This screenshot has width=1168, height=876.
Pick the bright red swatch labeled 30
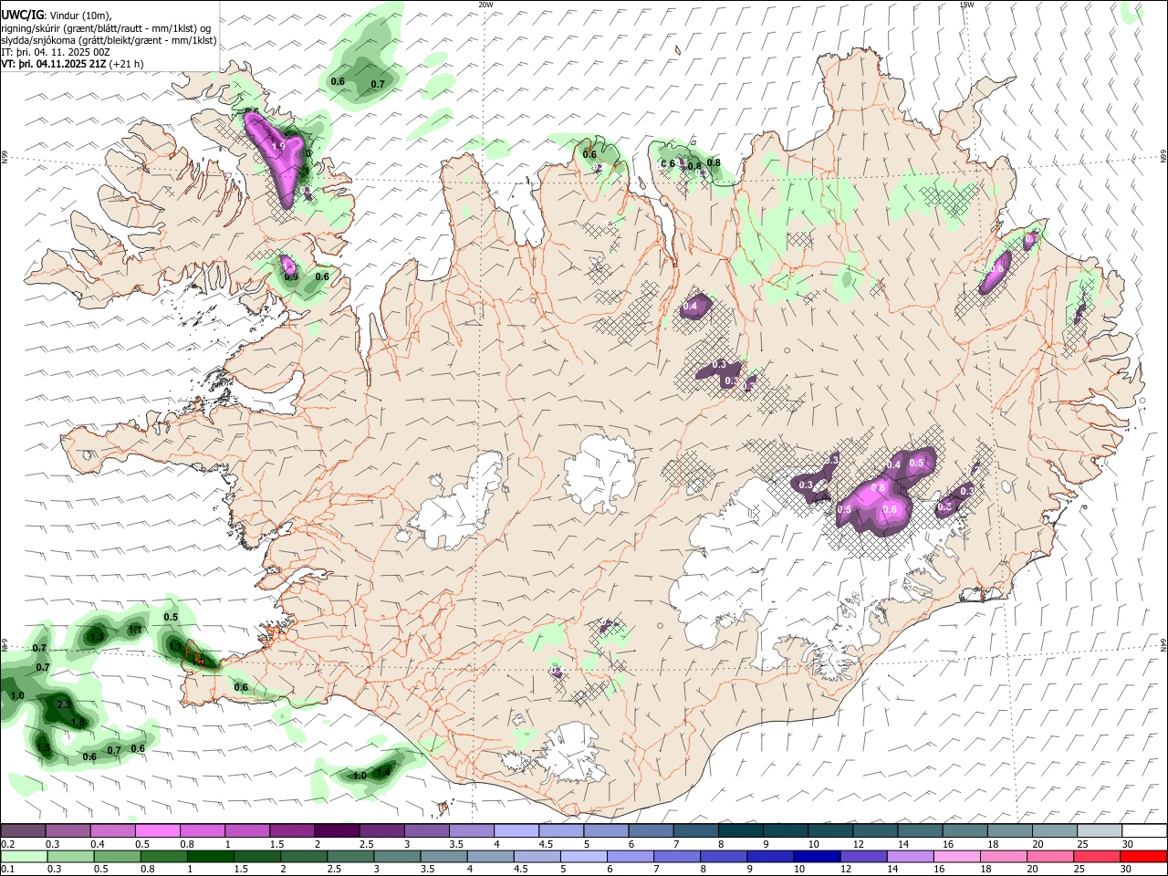pyautogui.click(x=1142, y=856)
